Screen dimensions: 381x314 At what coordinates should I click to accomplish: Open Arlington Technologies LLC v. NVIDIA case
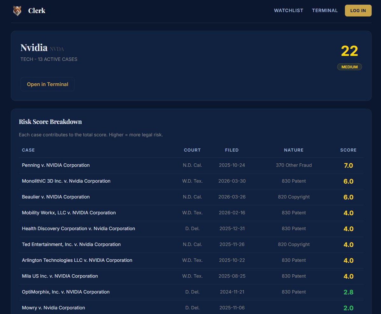coord(77,260)
